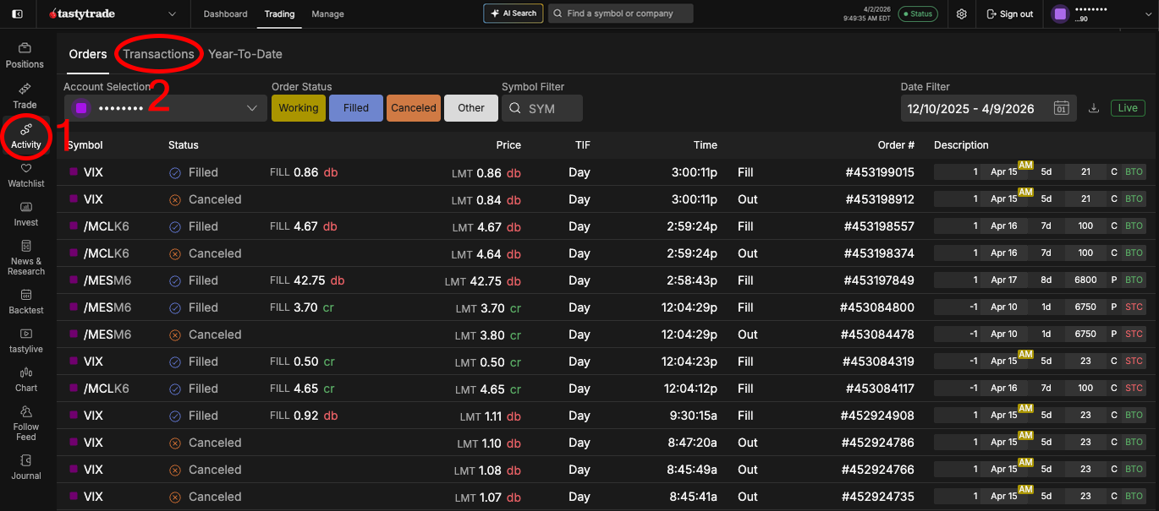Open the Chart sidebar section
Screen dimensions: 1159x511
(26, 379)
